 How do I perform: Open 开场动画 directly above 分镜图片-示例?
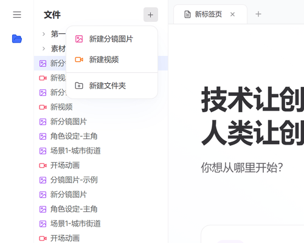101,165
